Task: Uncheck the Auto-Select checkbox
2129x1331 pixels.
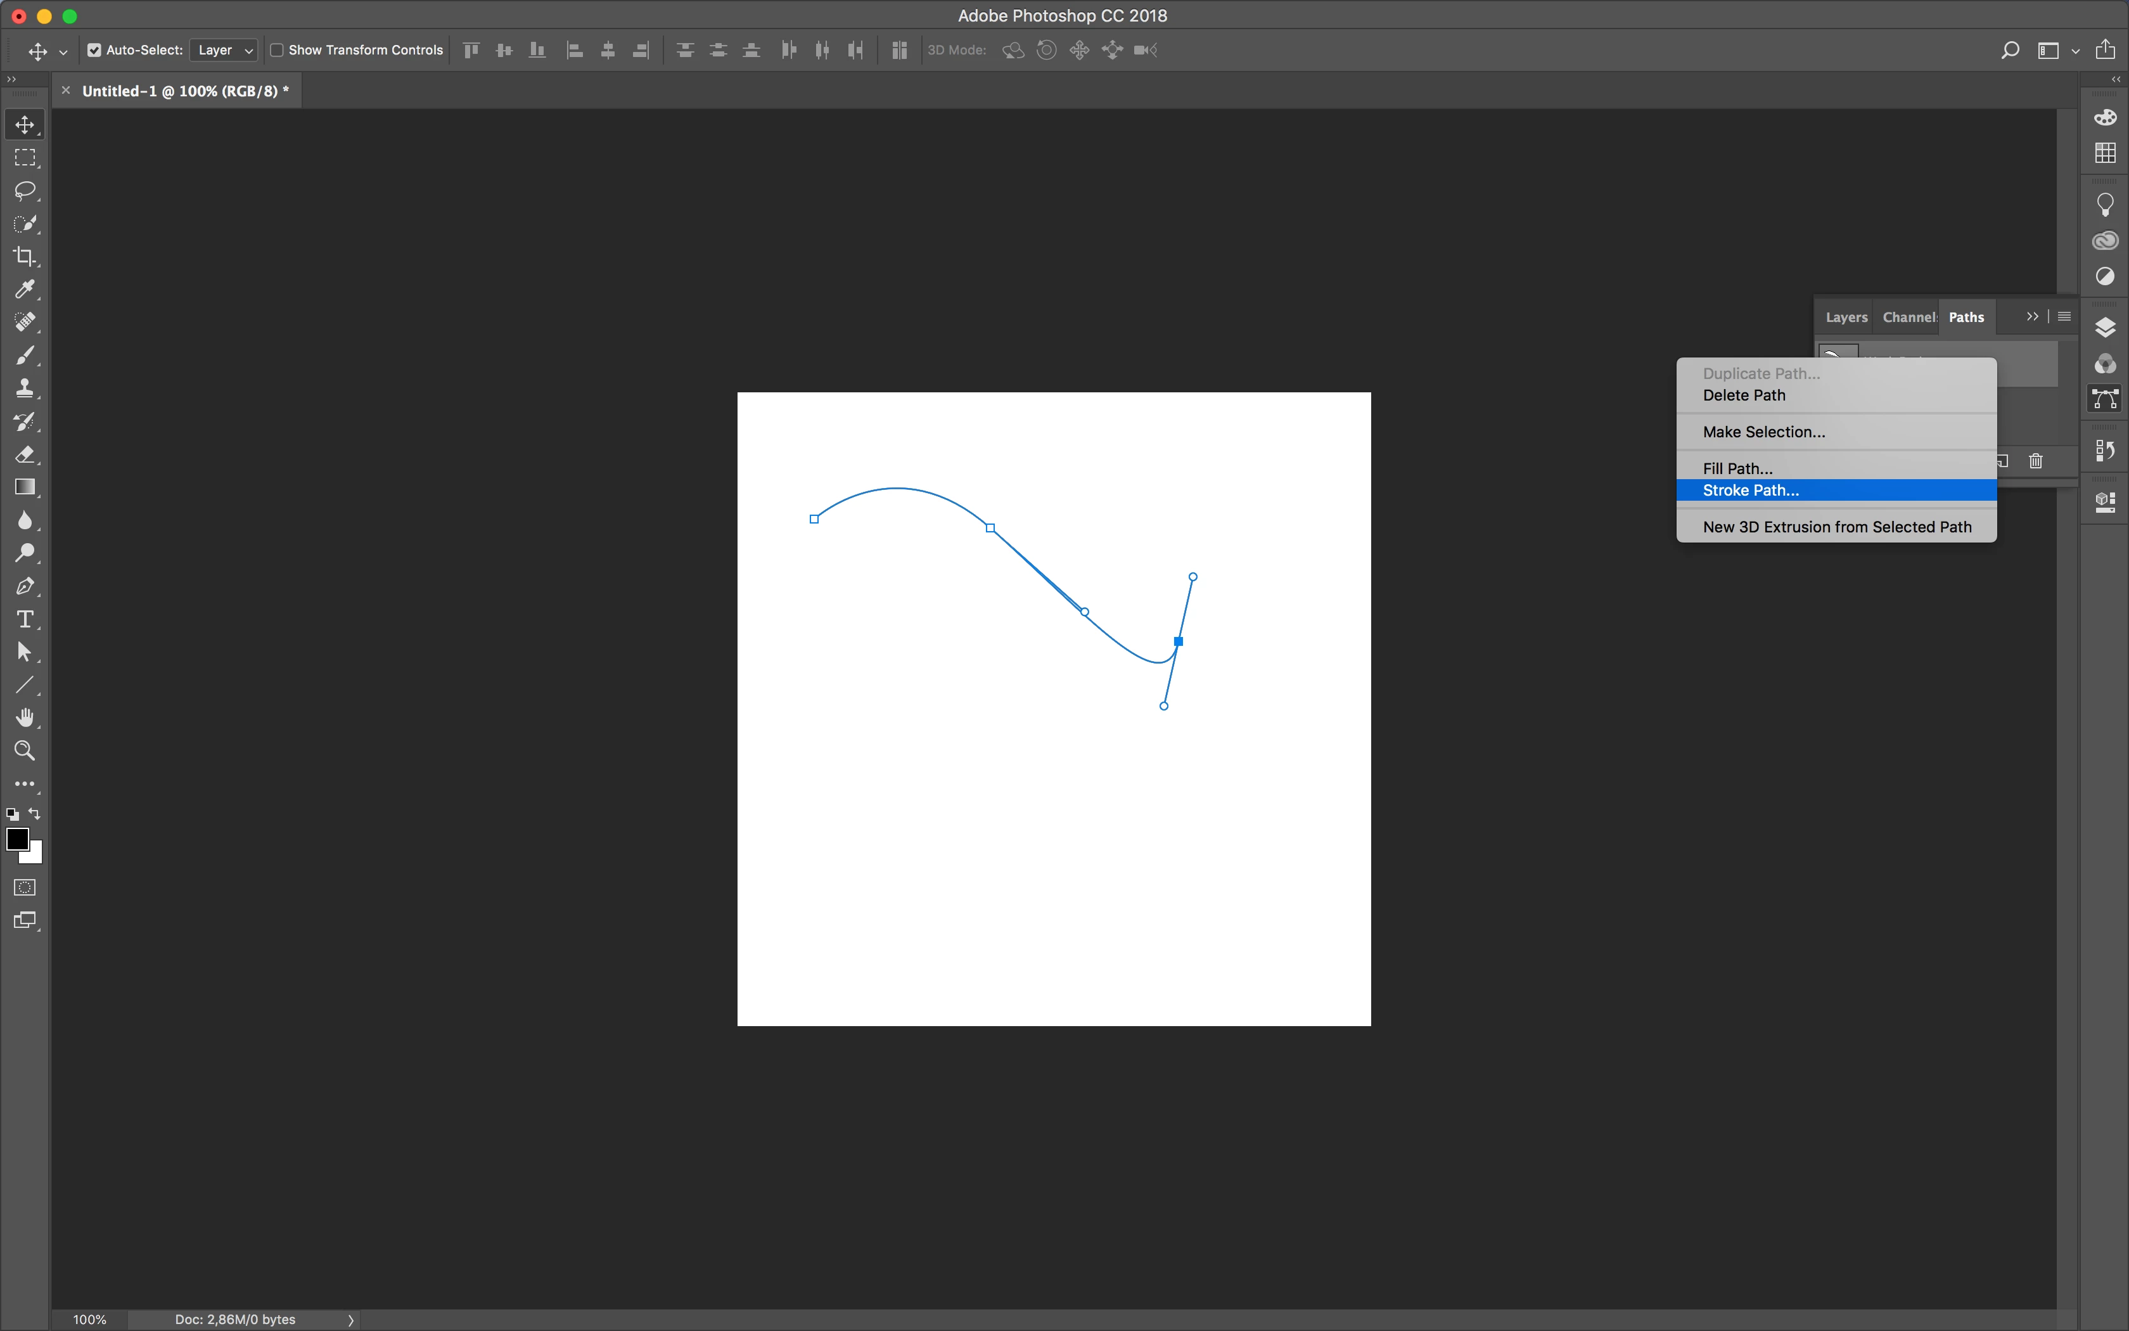Action: tap(94, 50)
